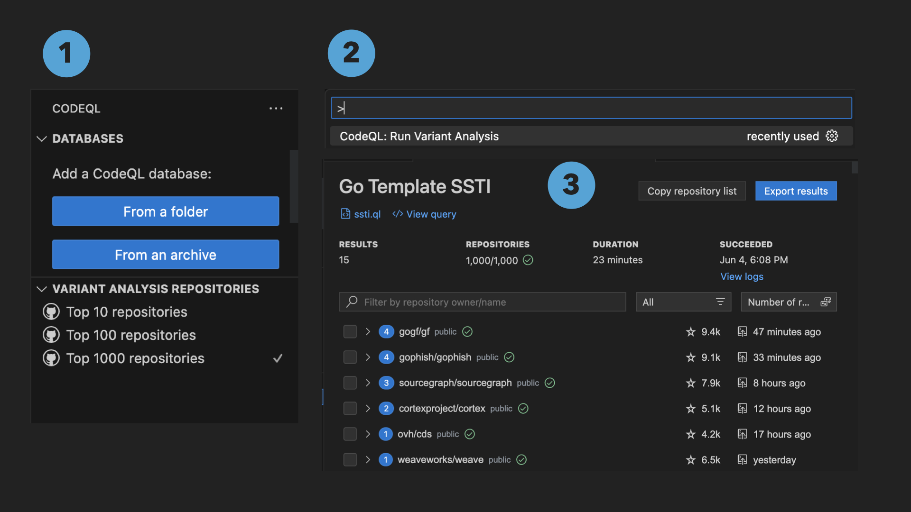Viewport: 911px width, 512px height.
Task: Check the gophish/gophish repository checkbox
Action: click(350, 357)
